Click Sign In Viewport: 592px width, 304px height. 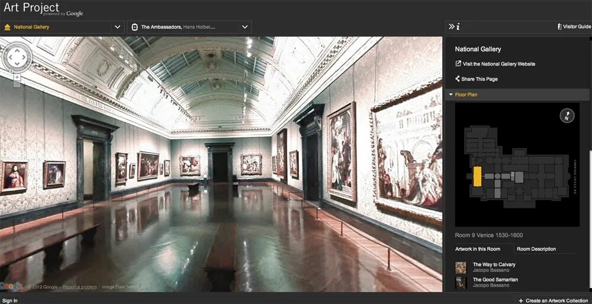coord(10,300)
